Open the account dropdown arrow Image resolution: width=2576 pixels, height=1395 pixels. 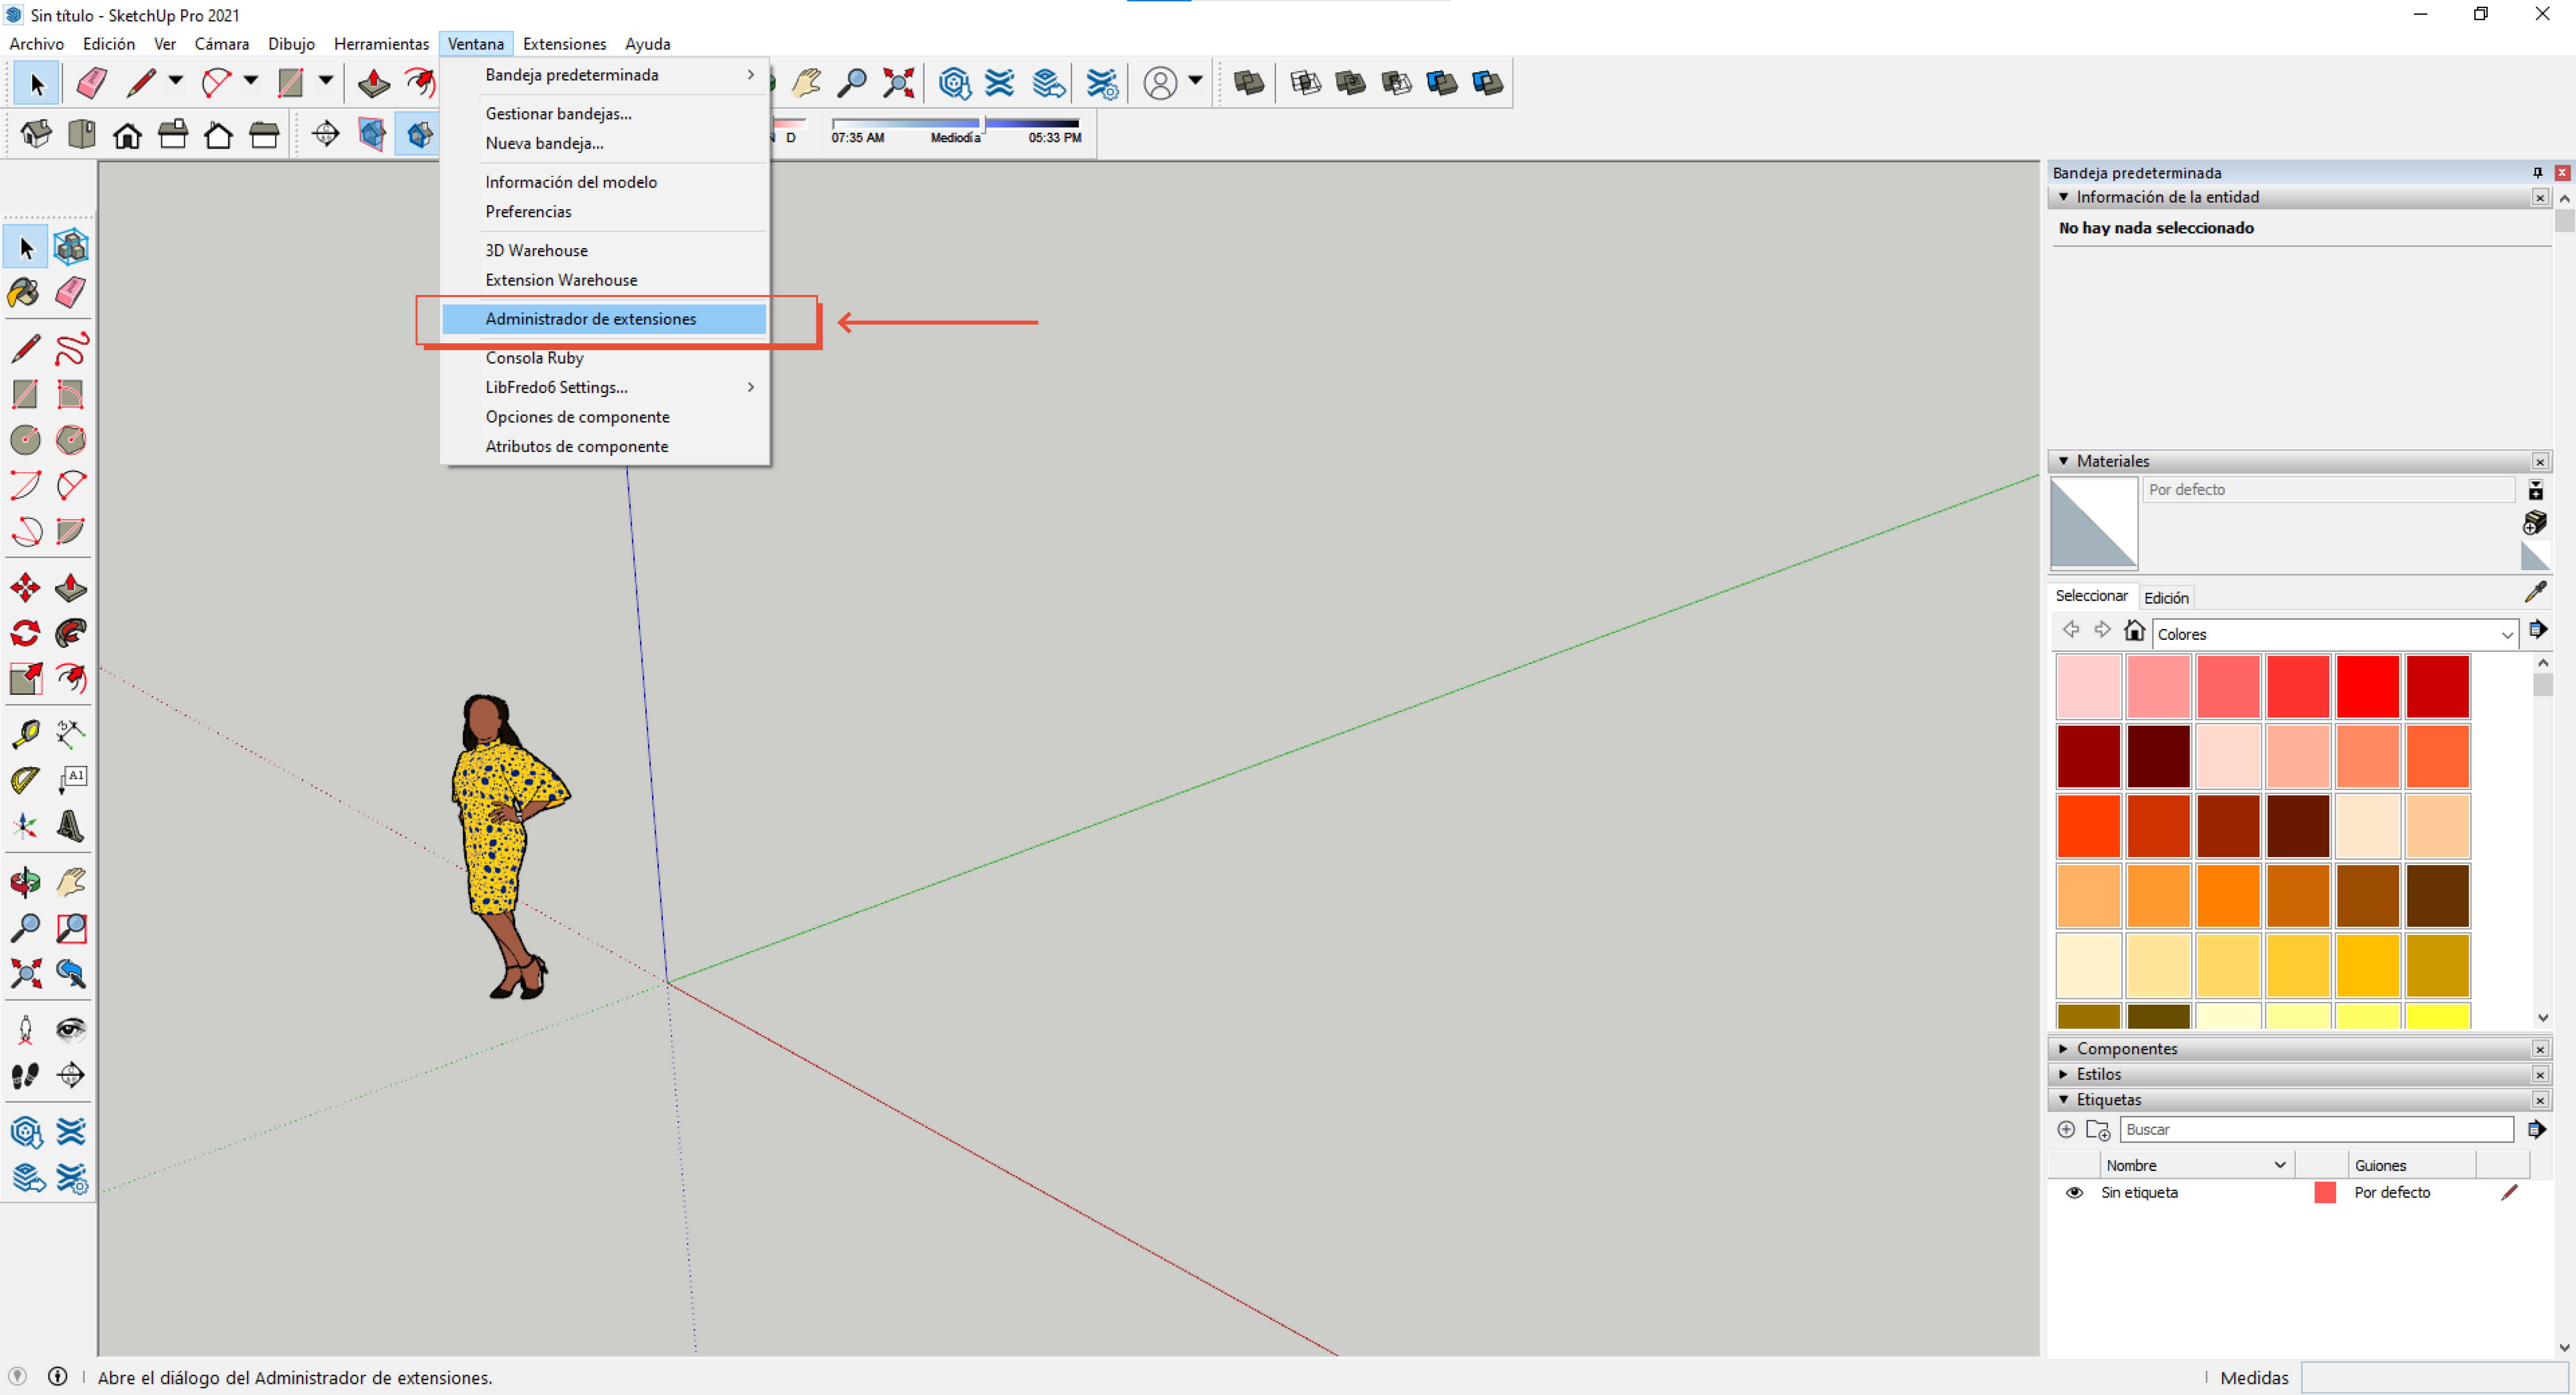click(x=1195, y=81)
